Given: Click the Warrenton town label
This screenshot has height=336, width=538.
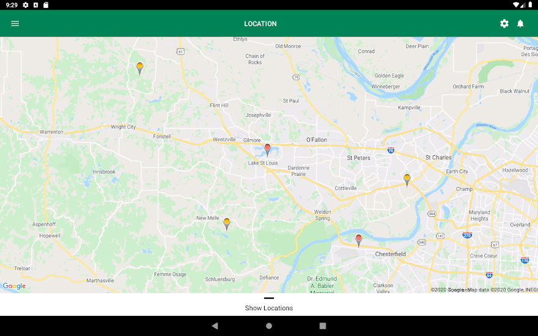Looking at the screenshot, I should click(x=51, y=131).
